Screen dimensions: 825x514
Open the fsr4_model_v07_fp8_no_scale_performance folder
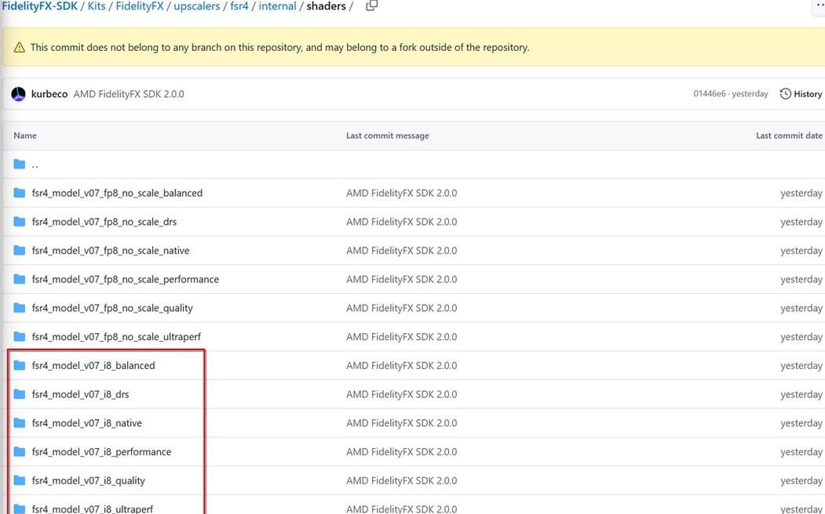(x=126, y=279)
